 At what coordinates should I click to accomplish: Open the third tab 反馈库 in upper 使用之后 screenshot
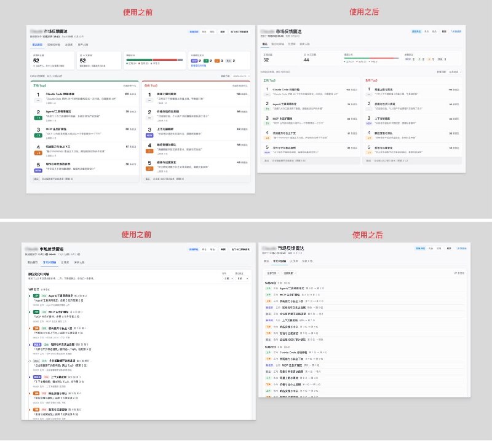292,44
